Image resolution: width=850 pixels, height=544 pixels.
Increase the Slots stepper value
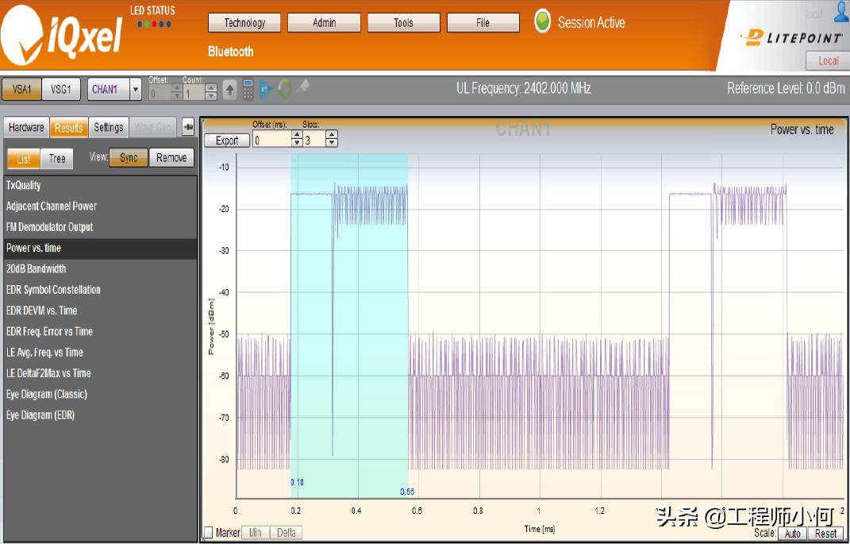click(x=331, y=136)
